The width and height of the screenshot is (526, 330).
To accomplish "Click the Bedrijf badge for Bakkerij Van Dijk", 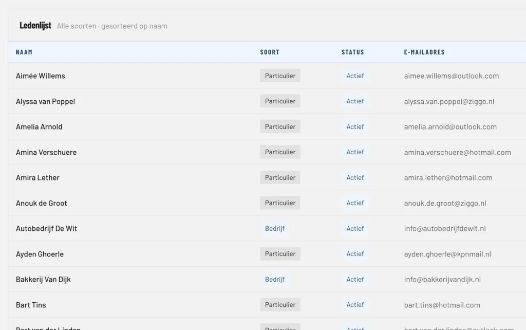I will click(275, 279).
